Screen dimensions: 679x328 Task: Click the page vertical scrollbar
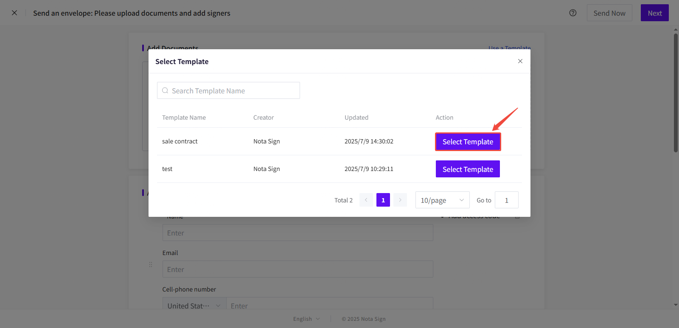coord(676,93)
